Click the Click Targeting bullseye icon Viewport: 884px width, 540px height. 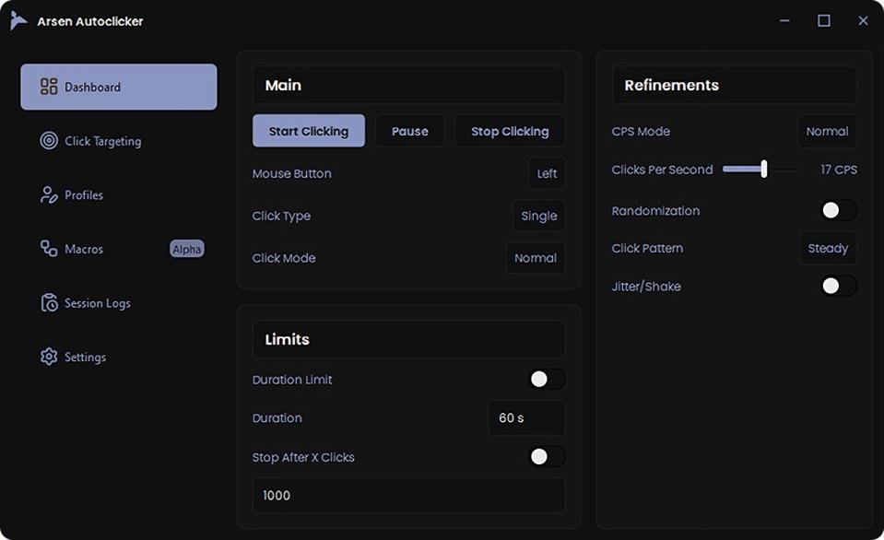(x=49, y=141)
